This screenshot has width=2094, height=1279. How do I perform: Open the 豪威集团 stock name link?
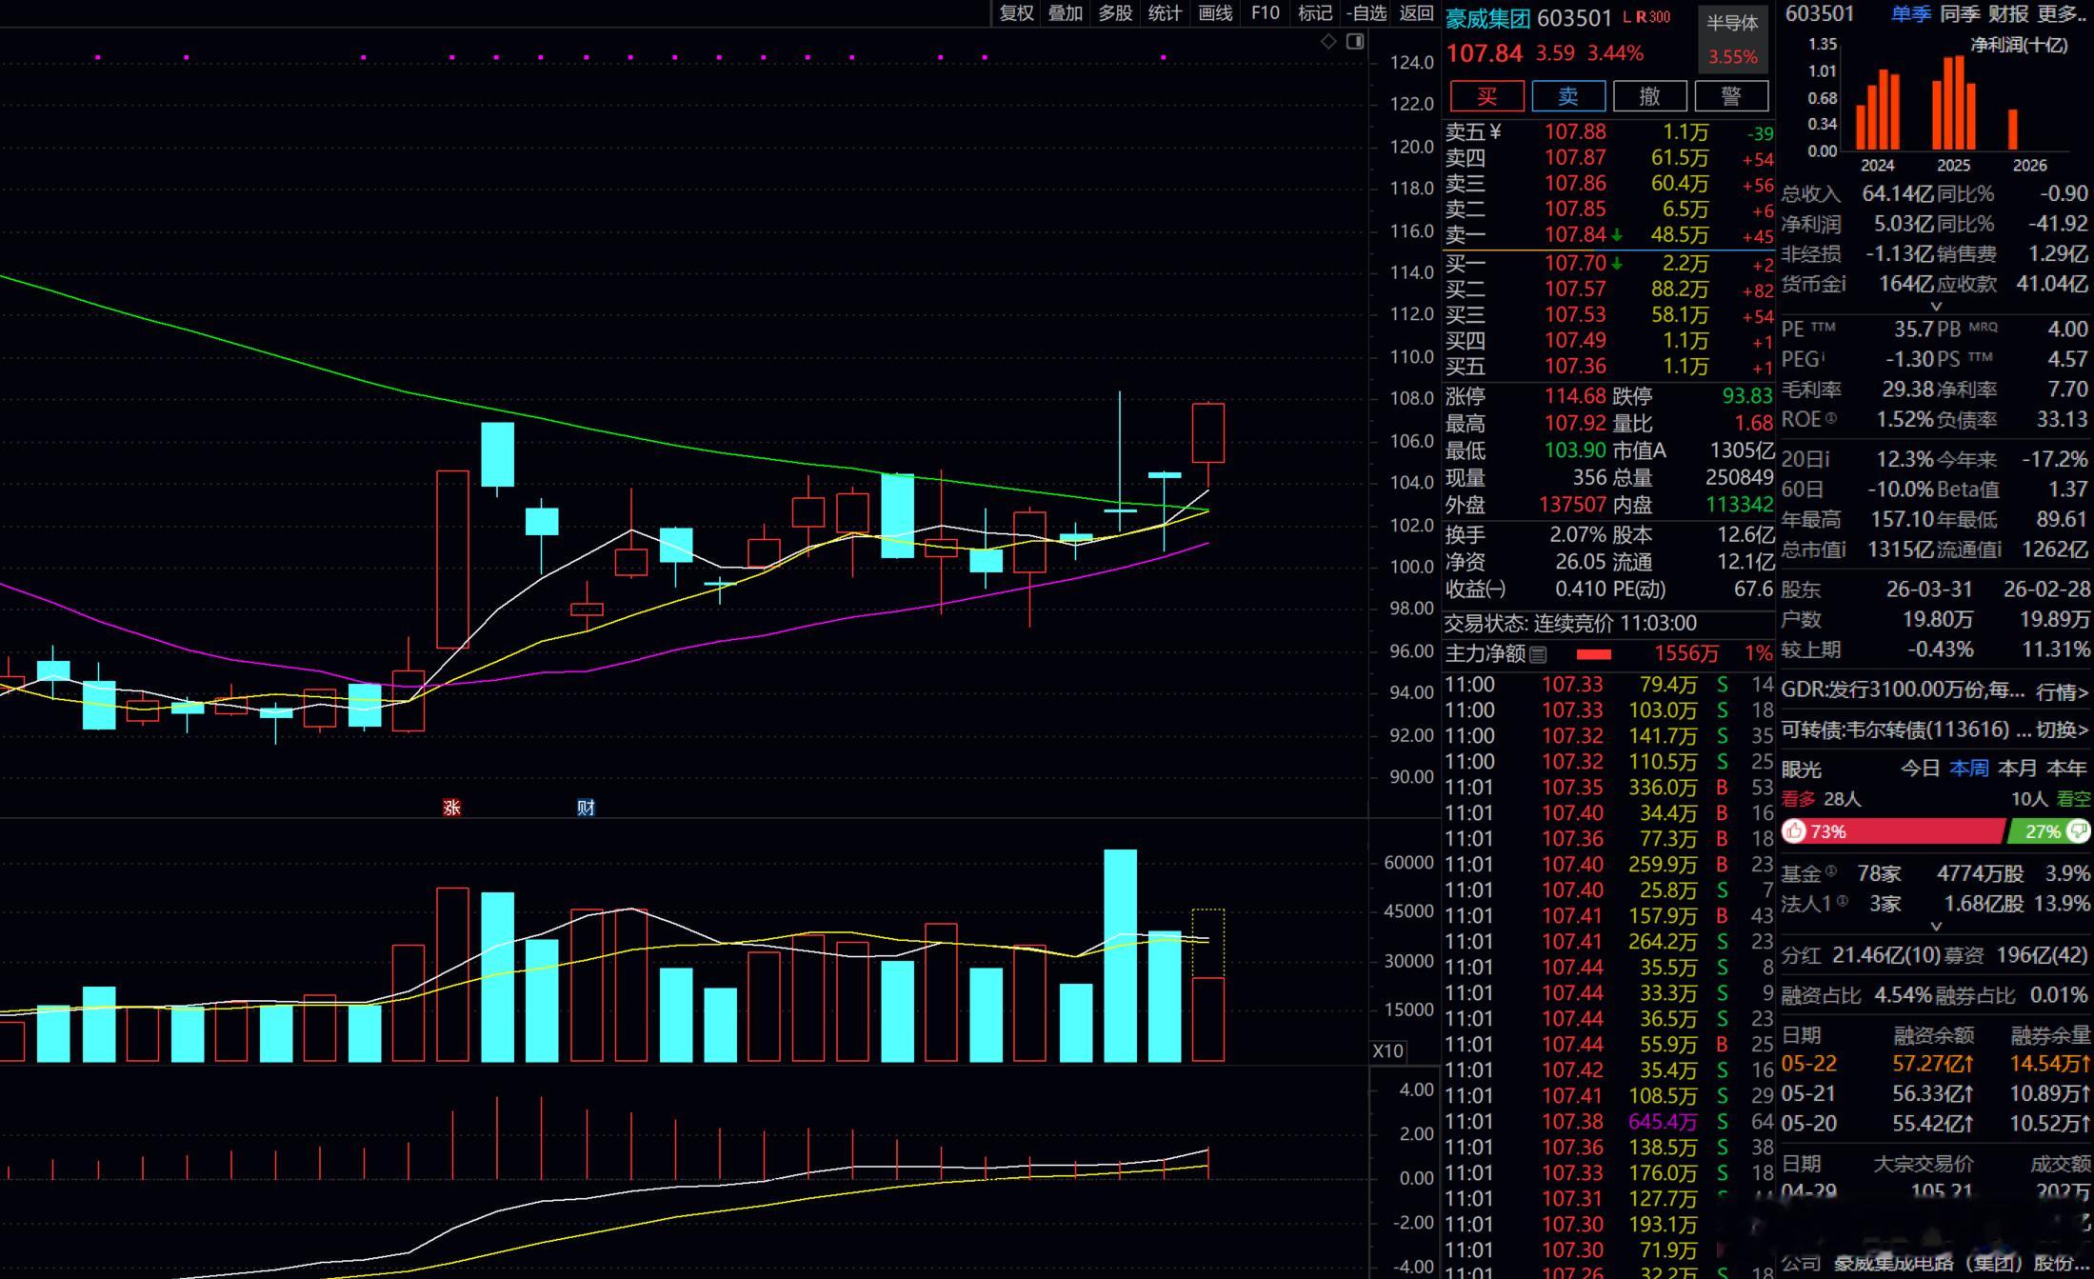pos(1487,18)
